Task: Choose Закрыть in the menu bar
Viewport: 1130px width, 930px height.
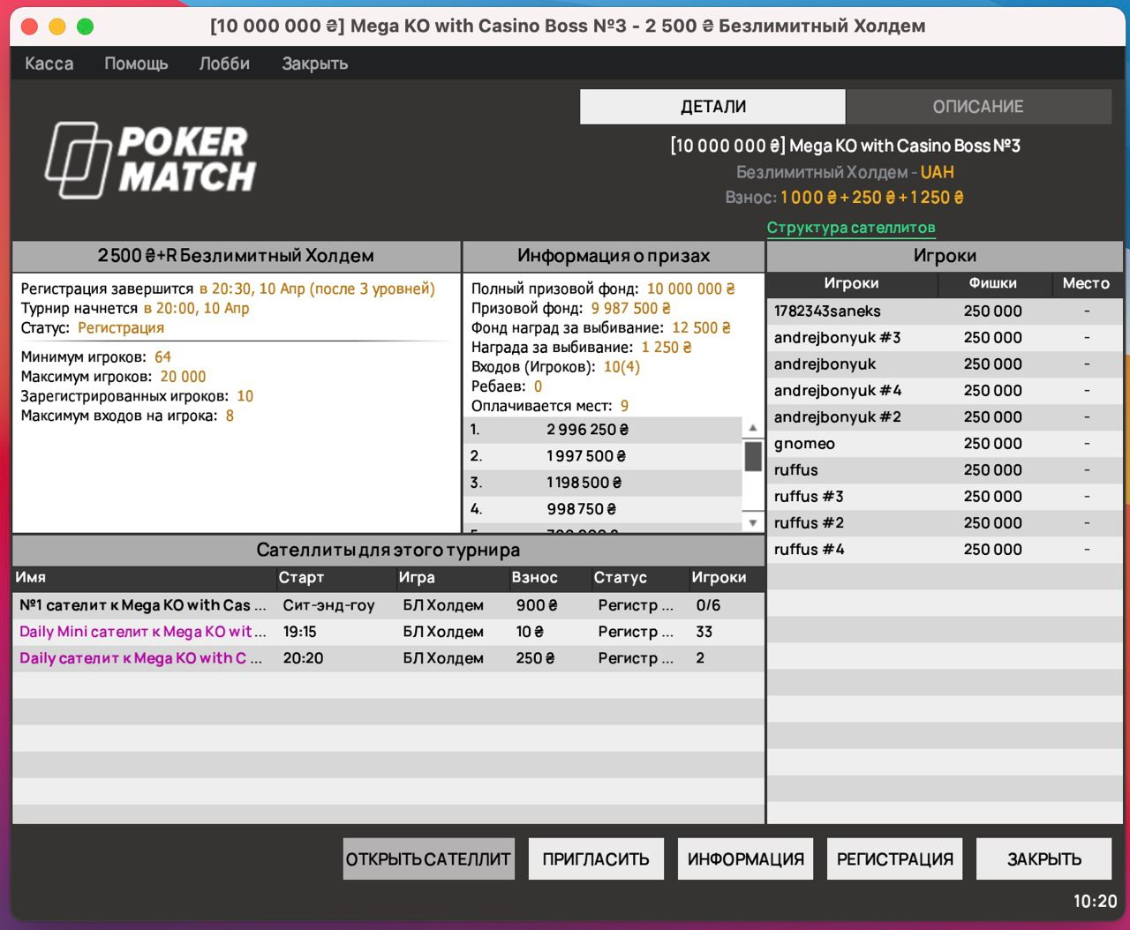Action: 315,64
